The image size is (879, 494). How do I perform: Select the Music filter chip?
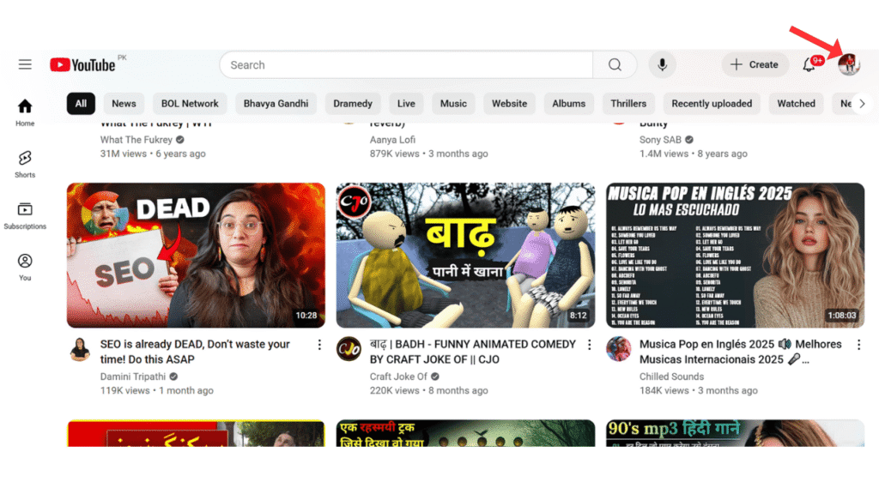pyautogui.click(x=453, y=103)
